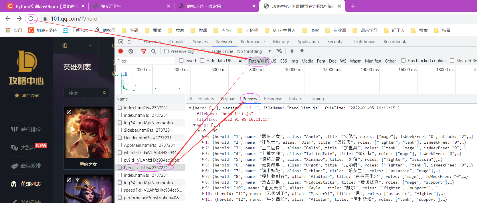The height and width of the screenshot is (203, 477).
Task: Click the star icon next to 添加收藏
Action: coord(17,95)
